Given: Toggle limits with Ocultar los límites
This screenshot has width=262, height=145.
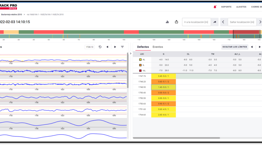Looking at the screenshot, I should 235,47.
